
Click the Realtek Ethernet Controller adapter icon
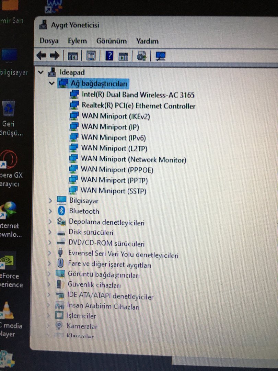(x=74, y=105)
